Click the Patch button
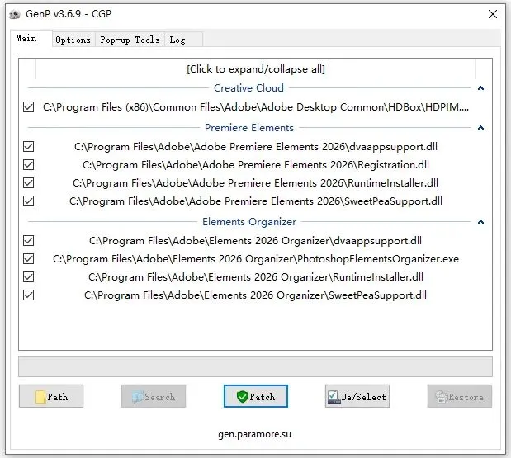The image size is (511, 458). tap(256, 396)
